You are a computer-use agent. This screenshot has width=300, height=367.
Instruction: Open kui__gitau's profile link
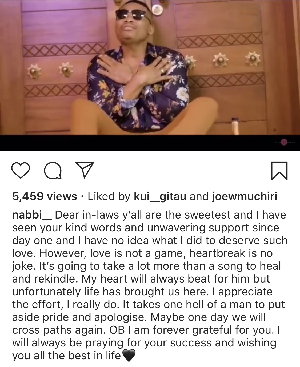pos(160,197)
